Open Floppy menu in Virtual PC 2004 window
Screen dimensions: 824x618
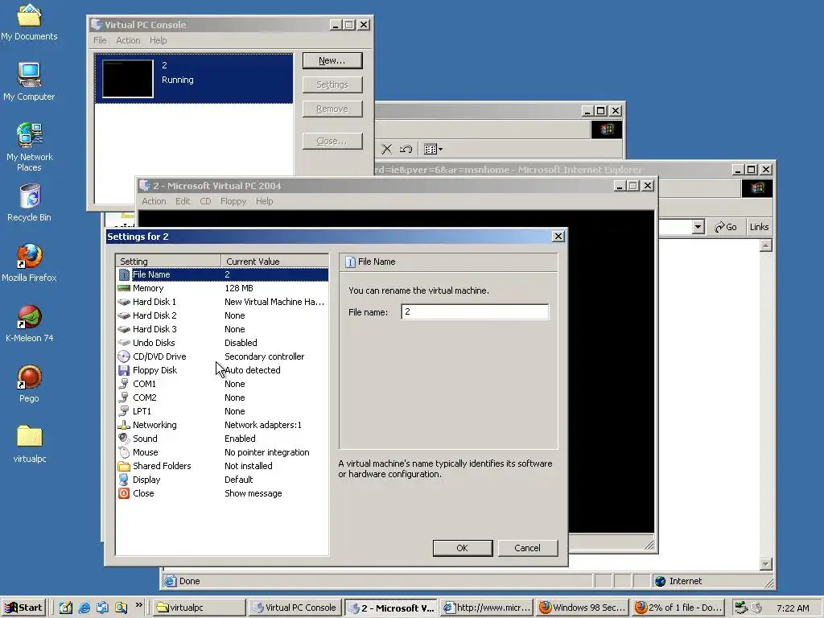pos(233,201)
